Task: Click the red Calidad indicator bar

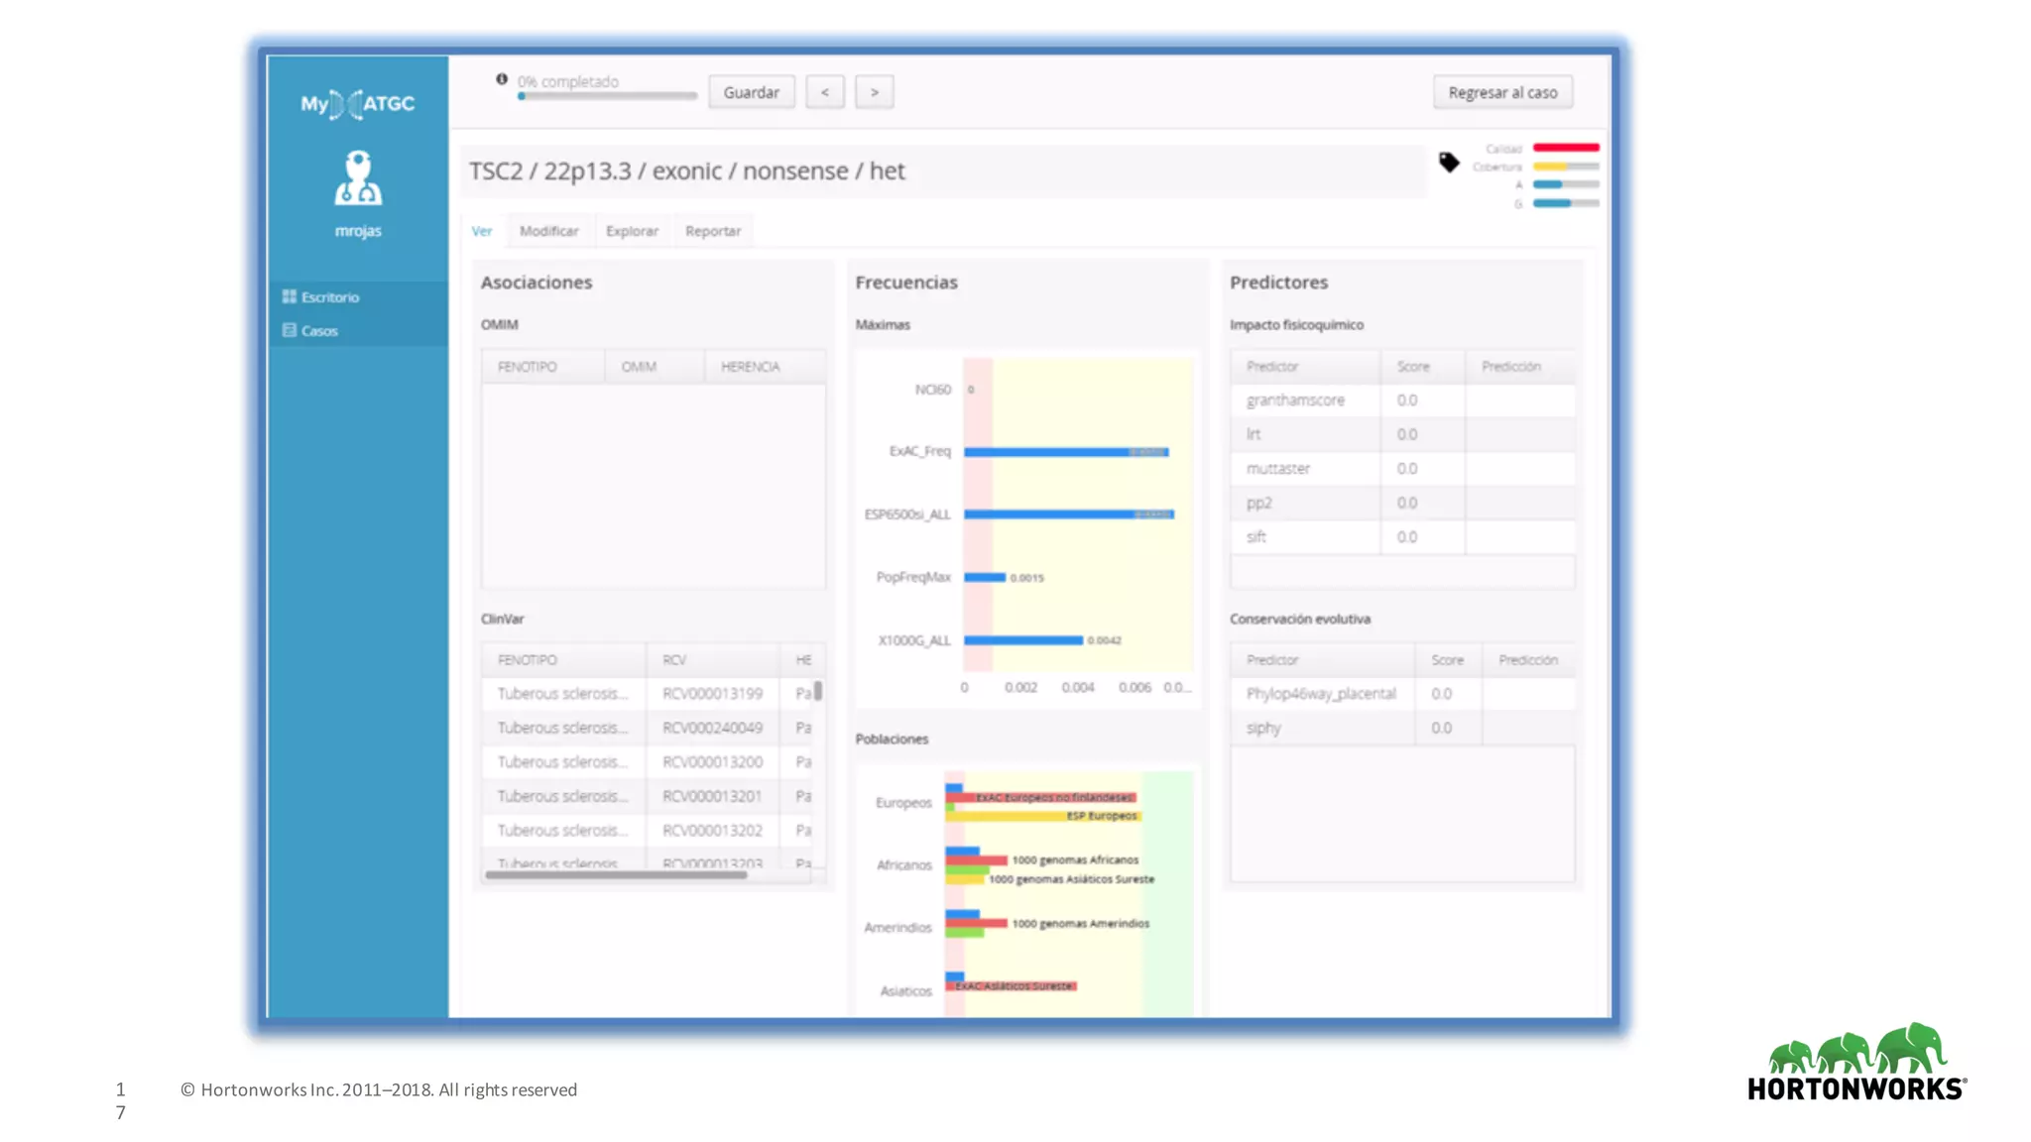Action: click(1565, 148)
